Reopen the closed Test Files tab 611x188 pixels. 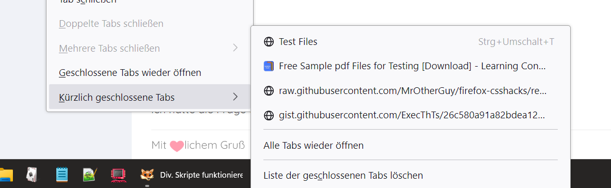click(x=411, y=42)
